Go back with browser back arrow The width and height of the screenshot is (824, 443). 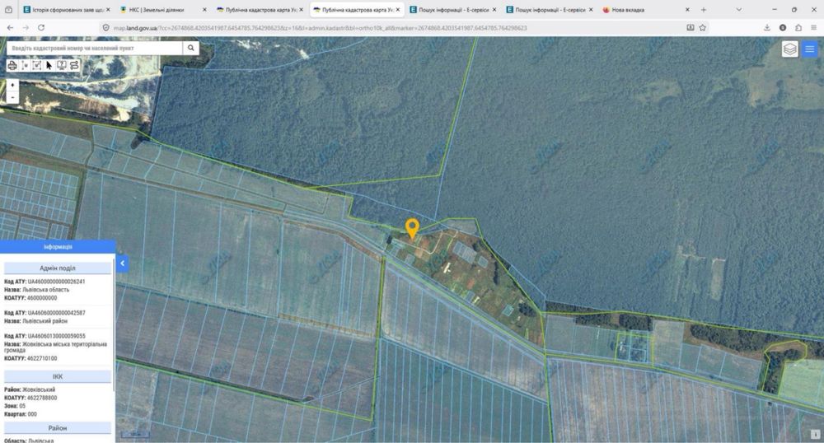[x=10, y=27]
